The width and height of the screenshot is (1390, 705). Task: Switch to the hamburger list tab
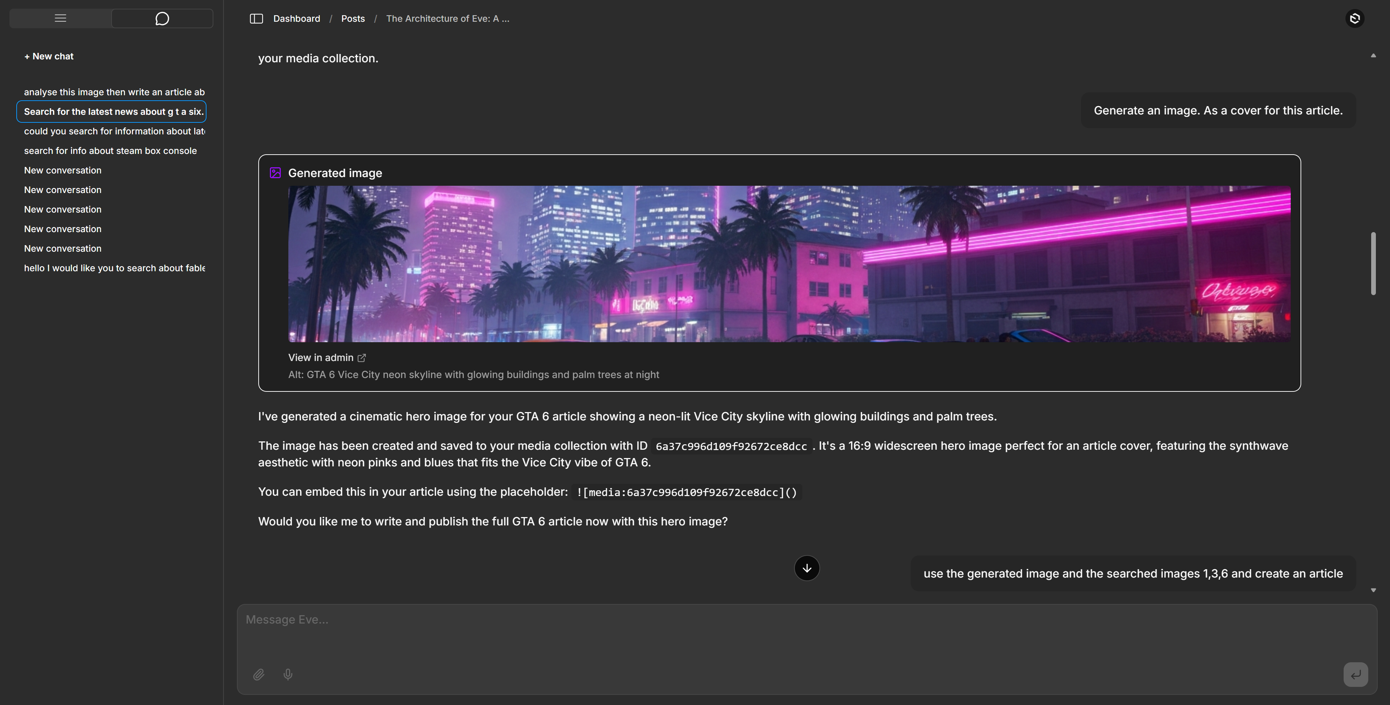pyautogui.click(x=60, y=18)
